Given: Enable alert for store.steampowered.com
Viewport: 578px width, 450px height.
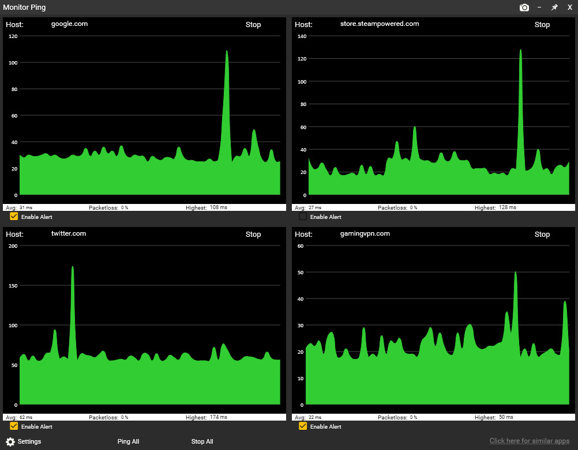Looking at the screenshot, I should pyautogui.click(x=303, y=217).
